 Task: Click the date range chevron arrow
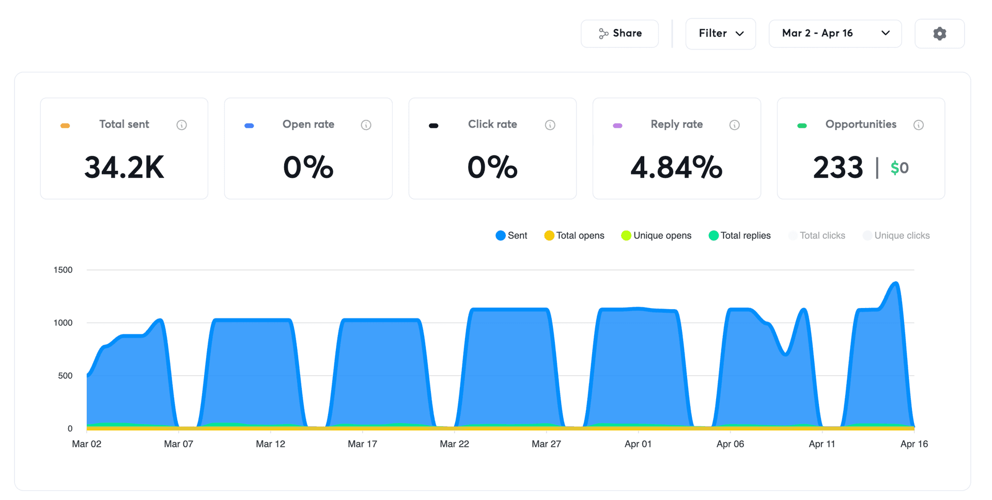pos(885,33)
